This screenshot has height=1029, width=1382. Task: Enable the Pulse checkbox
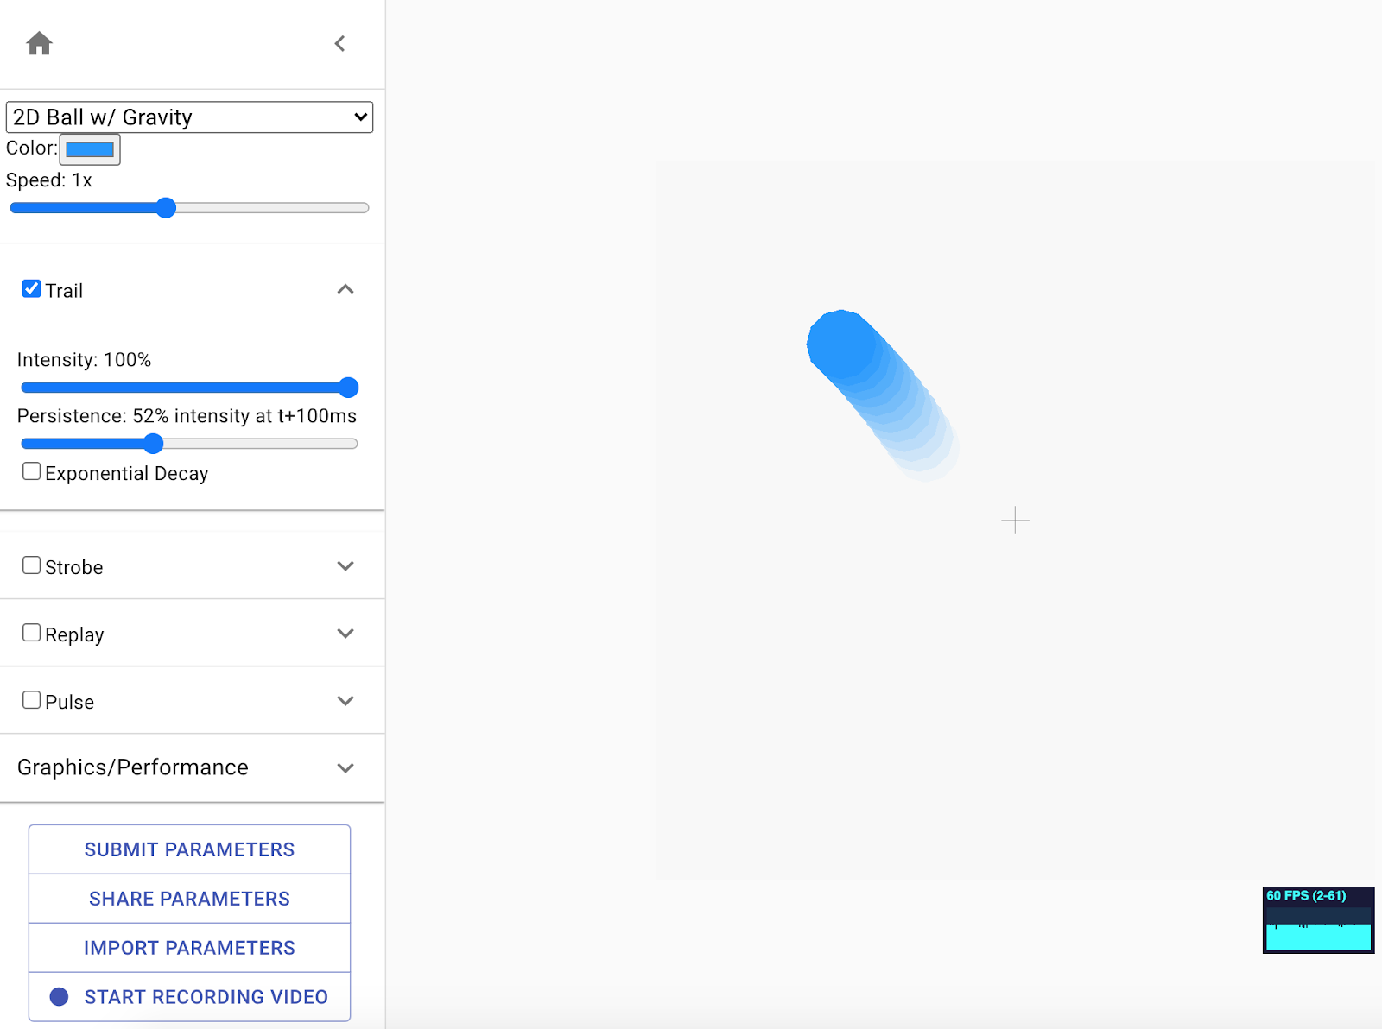[x=32, y=700]
